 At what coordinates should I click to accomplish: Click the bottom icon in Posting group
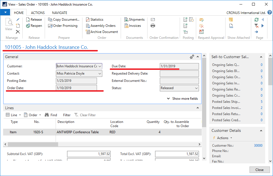tap(186, 32)
